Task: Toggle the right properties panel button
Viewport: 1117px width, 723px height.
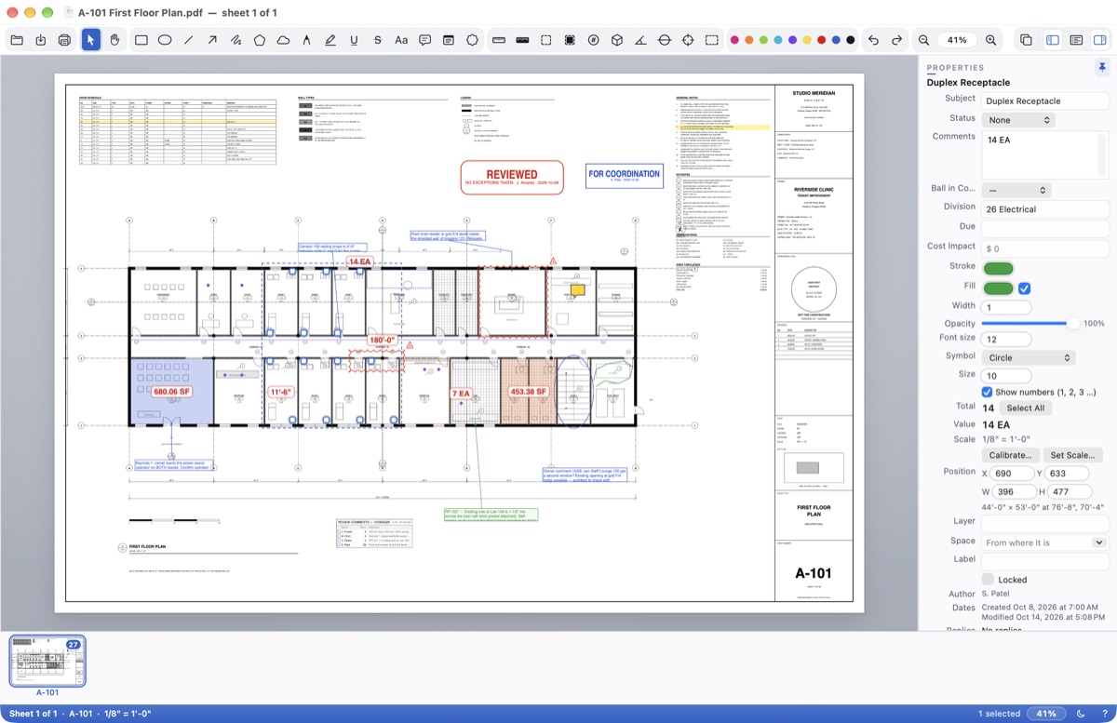Action: pyautogui.click(x=1099, y=40)
